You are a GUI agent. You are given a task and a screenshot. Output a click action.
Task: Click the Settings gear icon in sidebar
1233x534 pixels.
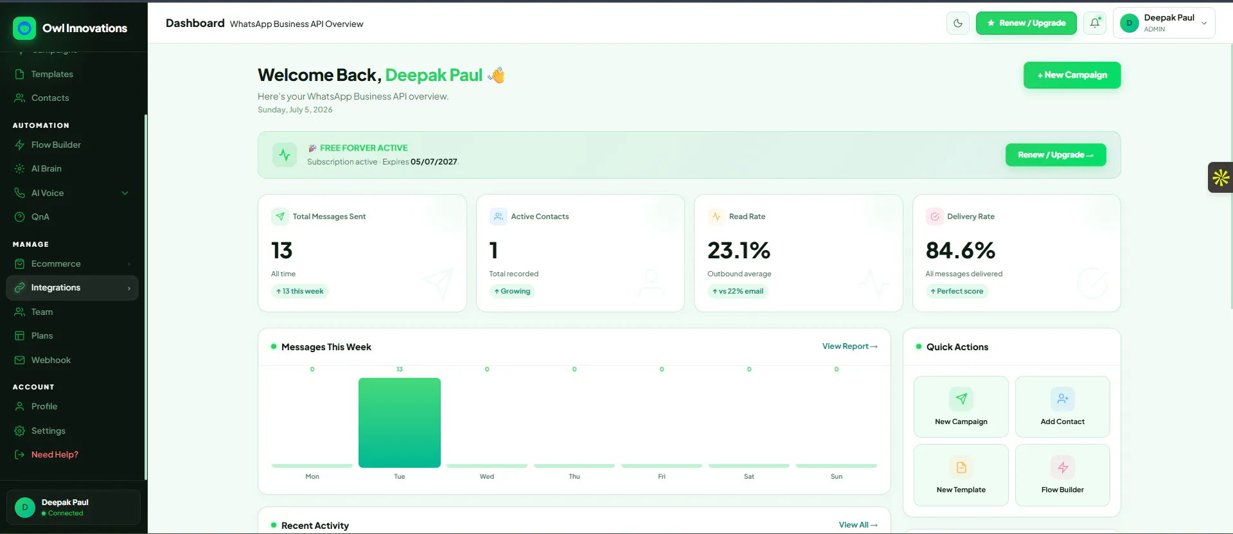(x=20, y=431)
